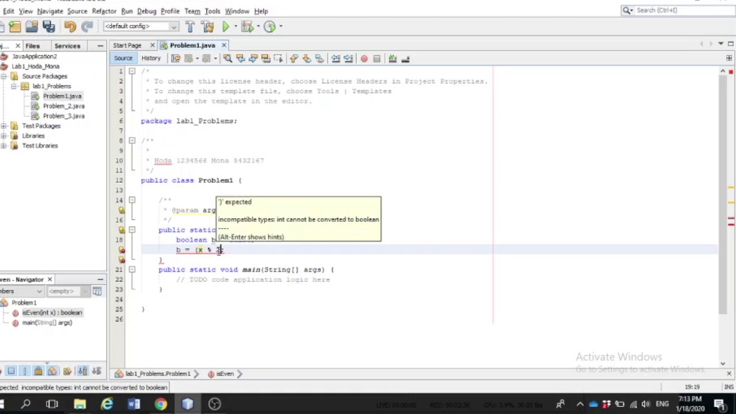Click Find Previous Occurrence icon
This screenshot has width=736, height=414.
(240, 59)
